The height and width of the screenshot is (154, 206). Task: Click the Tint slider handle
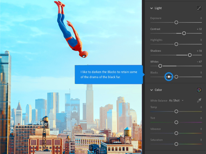[x=176, y=122]
